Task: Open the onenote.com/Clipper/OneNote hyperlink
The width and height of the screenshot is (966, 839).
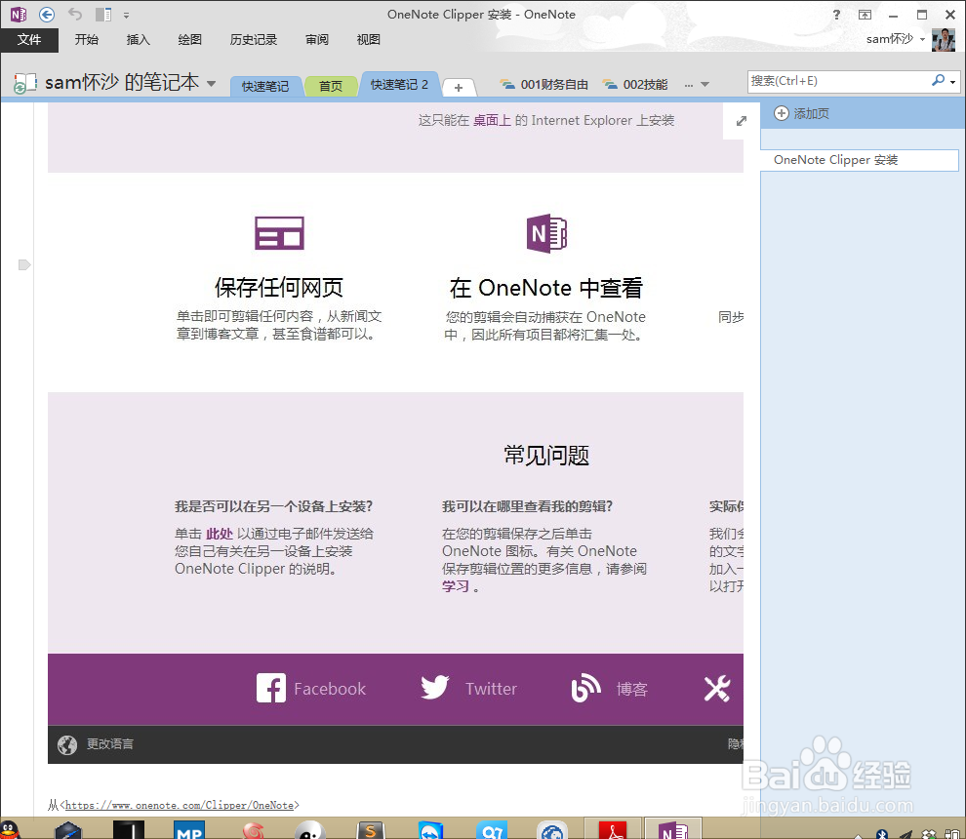Action: click(181, 804)
